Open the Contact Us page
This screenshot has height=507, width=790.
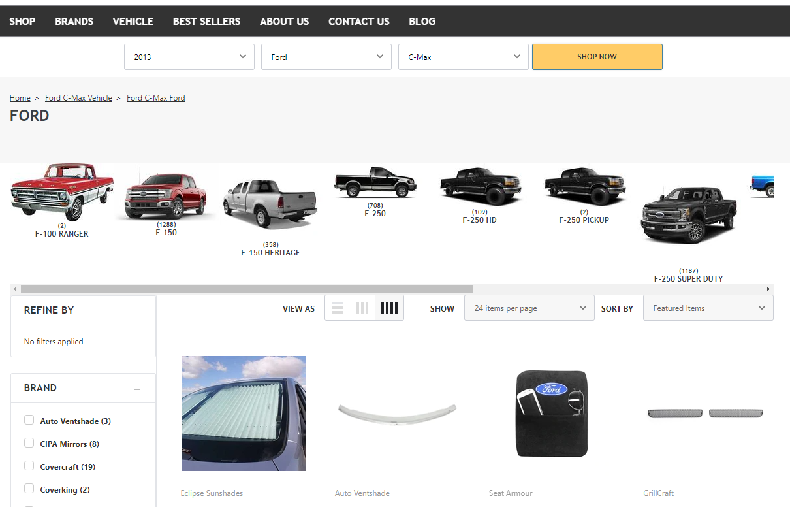pyautogui.click(x=359, y=21)
